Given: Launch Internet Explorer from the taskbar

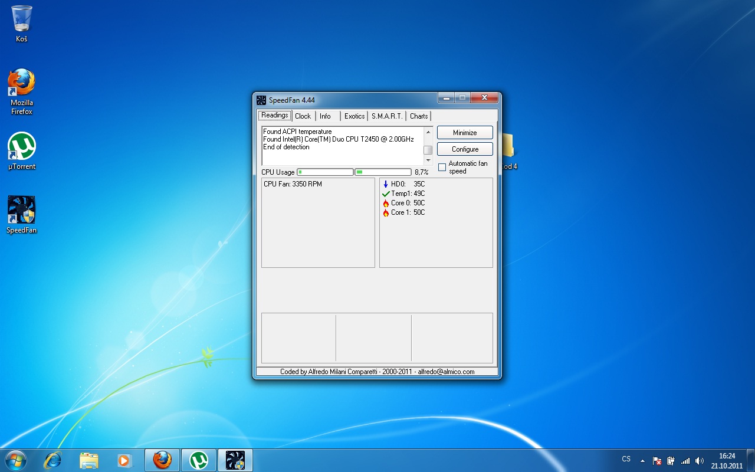Looking at the screenshot, I should [x=52, y=460].
